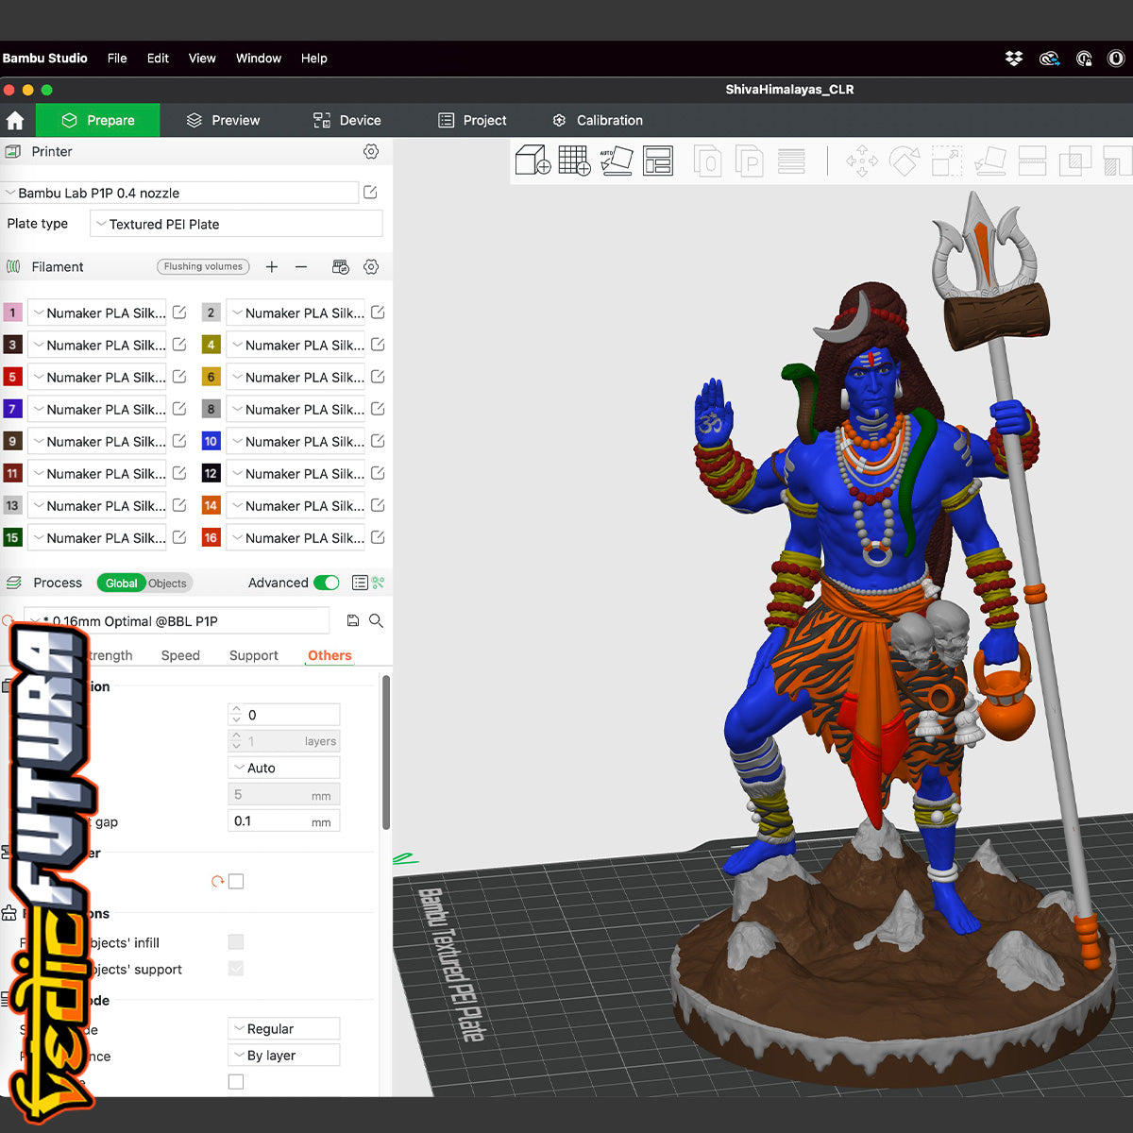
Task: Switch process scope to Objects
Action: tap(167, 583)
